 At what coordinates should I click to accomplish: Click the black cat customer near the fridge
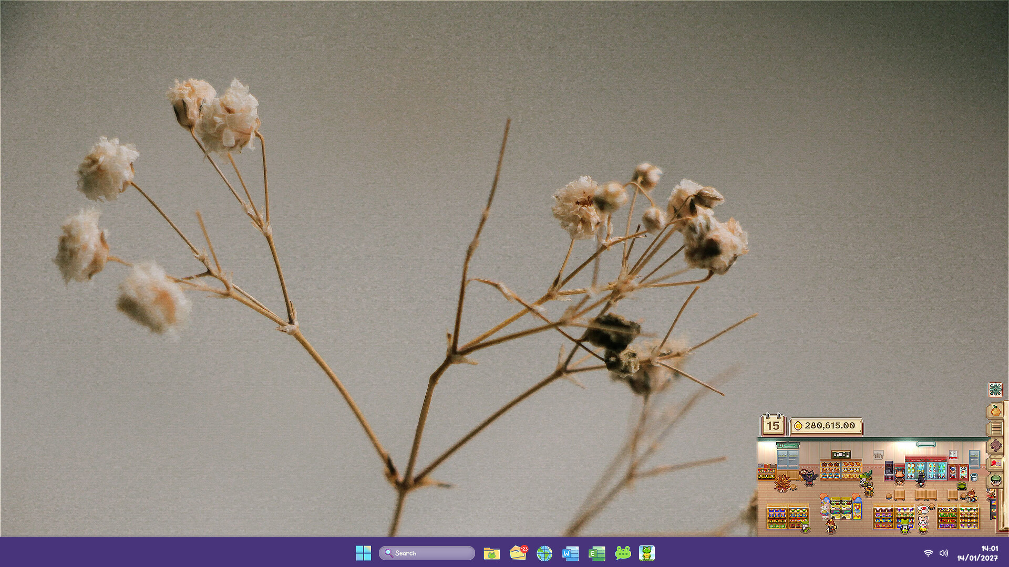point(920,479)
